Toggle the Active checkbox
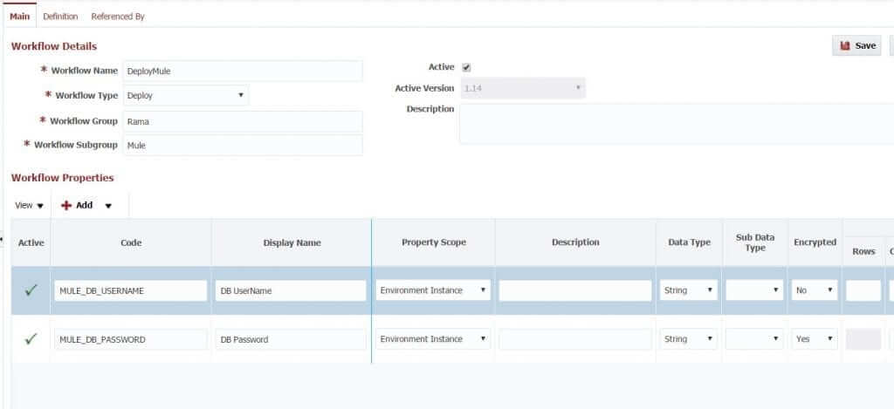Viewport: 894px width, 409px height. pyautogui.click(x=466, y=67)
